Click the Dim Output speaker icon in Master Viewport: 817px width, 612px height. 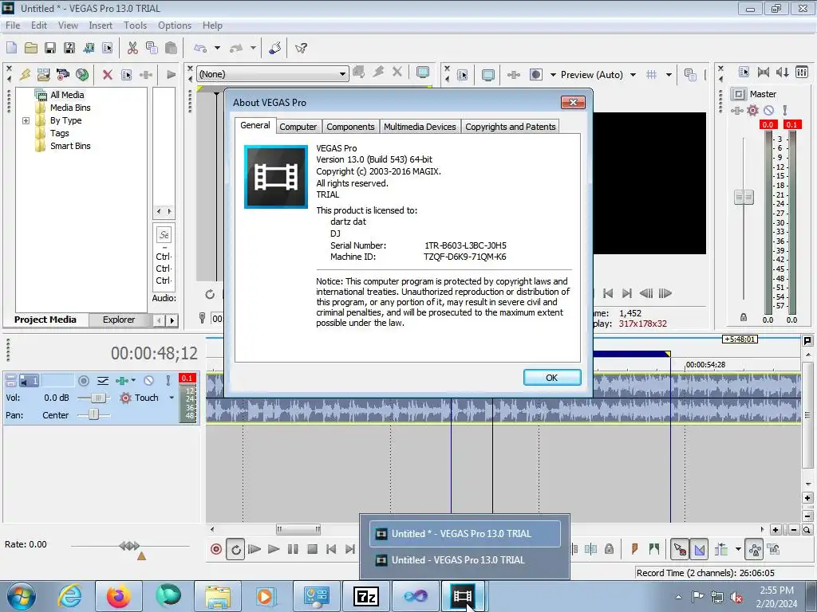783,73
